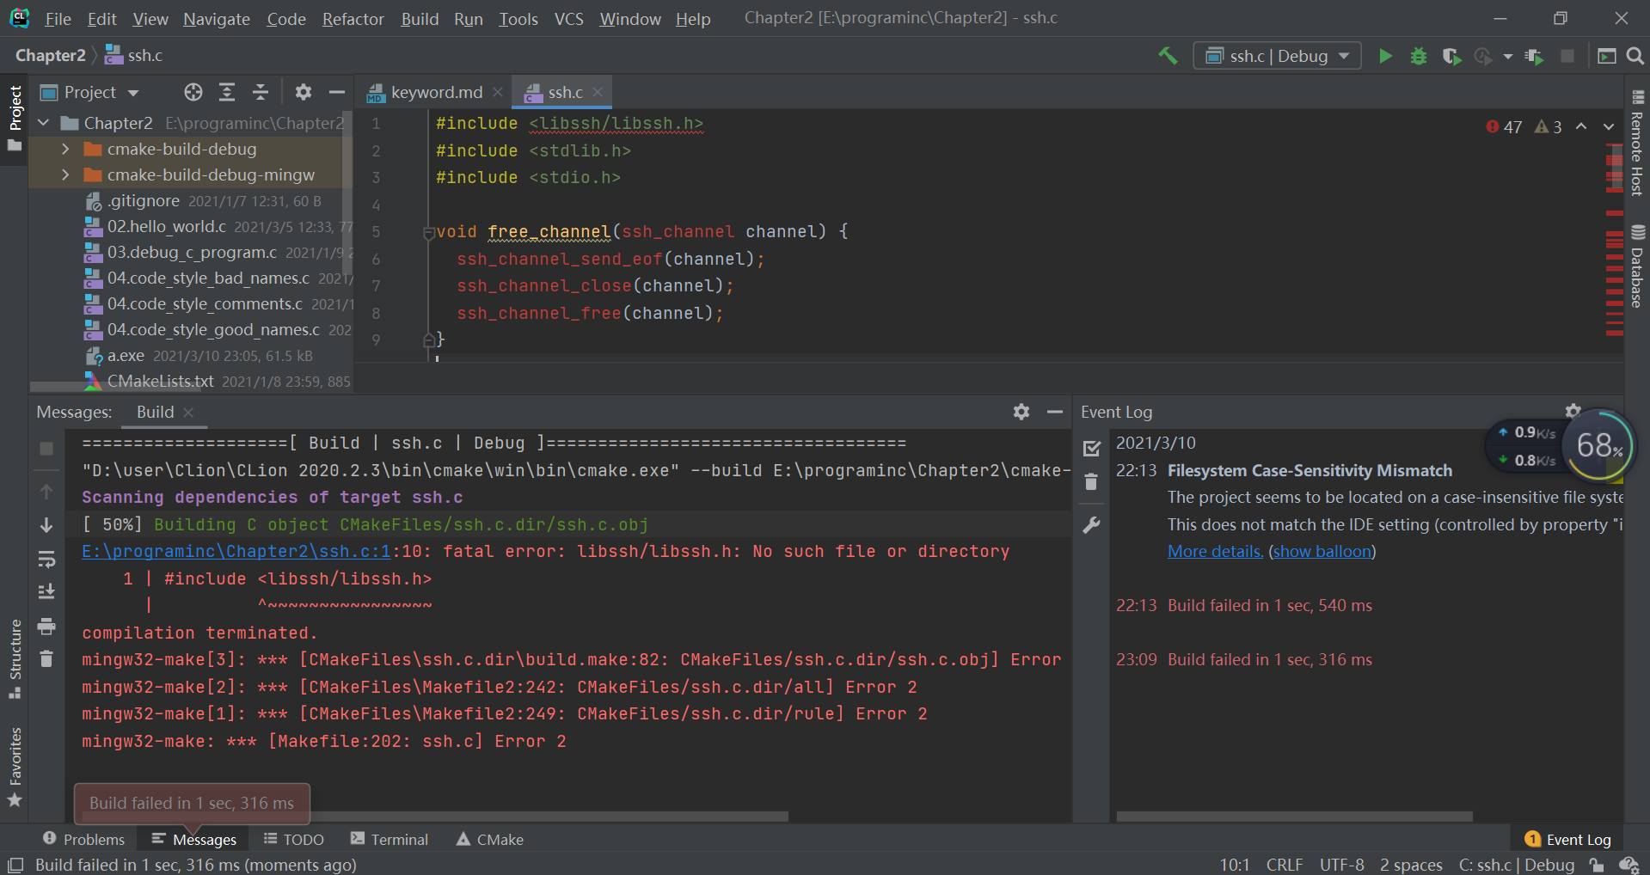Collapse the Chapter2 root folder

click(x=43, y=123)
